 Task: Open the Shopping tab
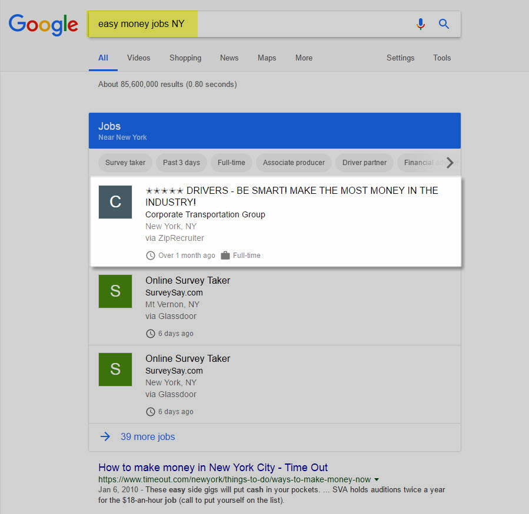pos(185,58)
